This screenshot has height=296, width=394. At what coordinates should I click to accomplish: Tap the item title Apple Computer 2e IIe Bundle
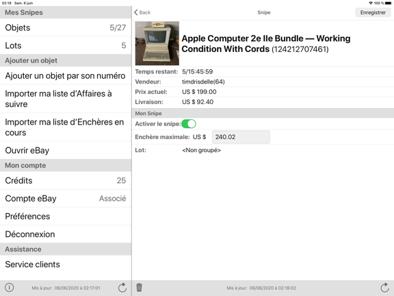[266, 44]
